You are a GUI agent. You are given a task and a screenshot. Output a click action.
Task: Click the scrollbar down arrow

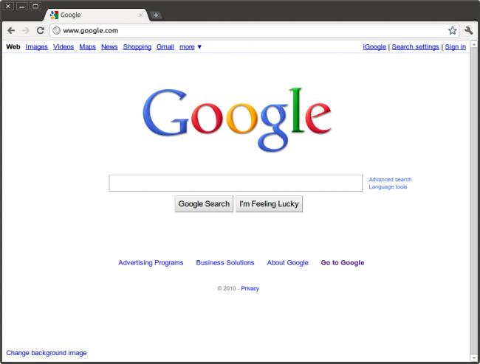pyautogui.click(x=473, y=357)
